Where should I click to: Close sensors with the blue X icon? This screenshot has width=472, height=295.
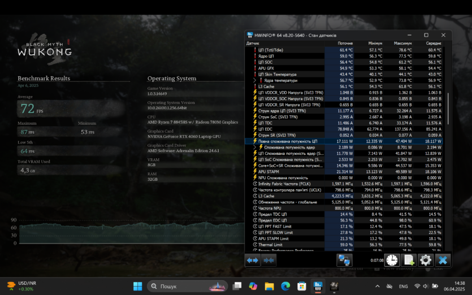point(443,260)
